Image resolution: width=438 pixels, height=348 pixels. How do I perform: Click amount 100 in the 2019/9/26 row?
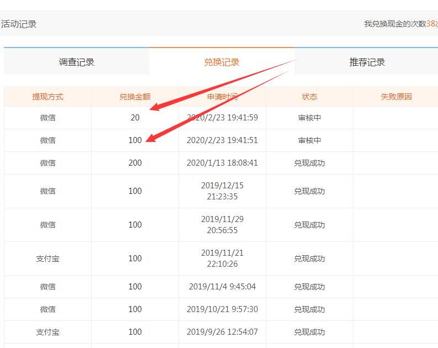pyautogui.click(x=135, y=332)
